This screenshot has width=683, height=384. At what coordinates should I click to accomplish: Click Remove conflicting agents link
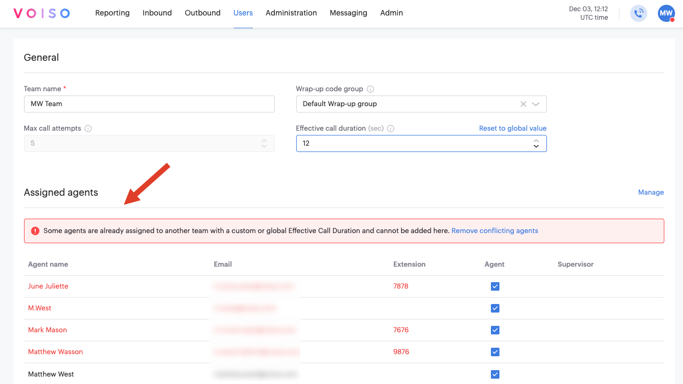tap(494, 231)
